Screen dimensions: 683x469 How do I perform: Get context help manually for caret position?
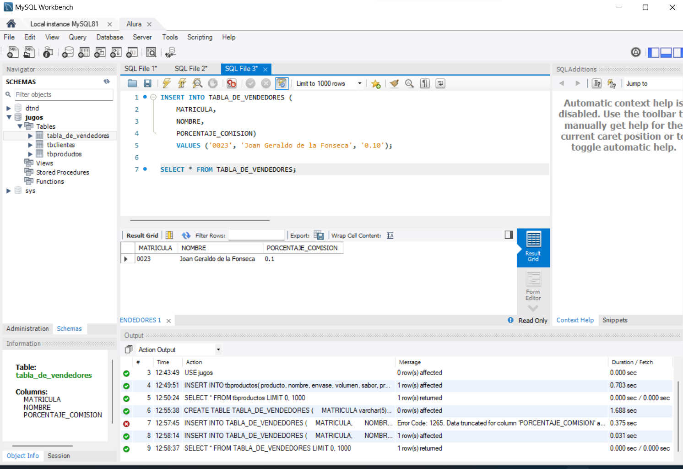[x=597, y=83]
